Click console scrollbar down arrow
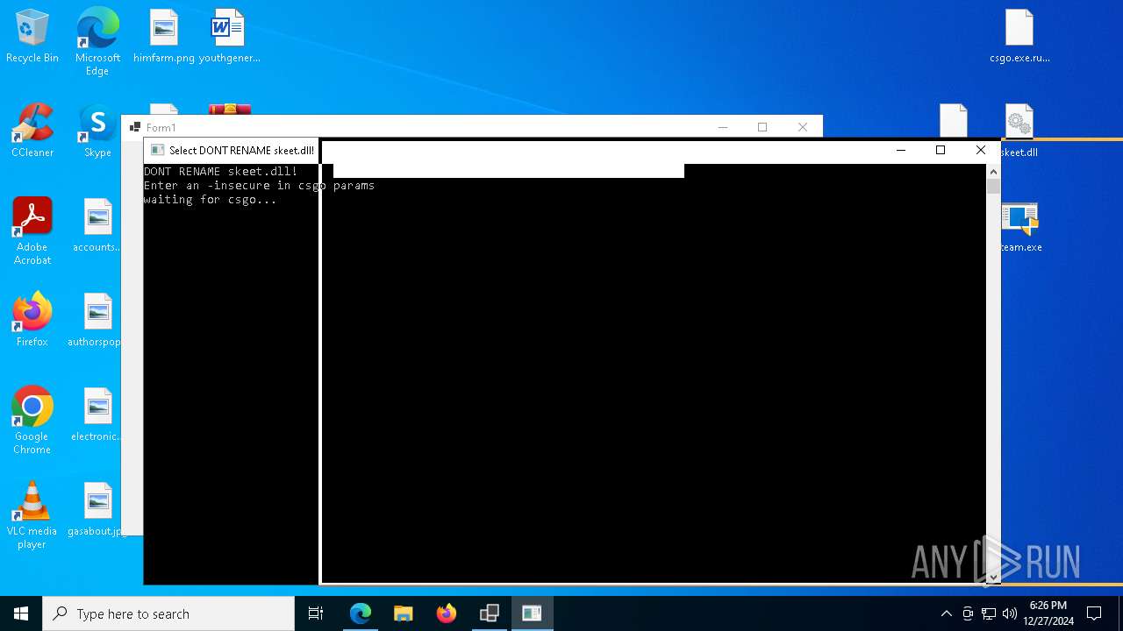 click(993, 577)
